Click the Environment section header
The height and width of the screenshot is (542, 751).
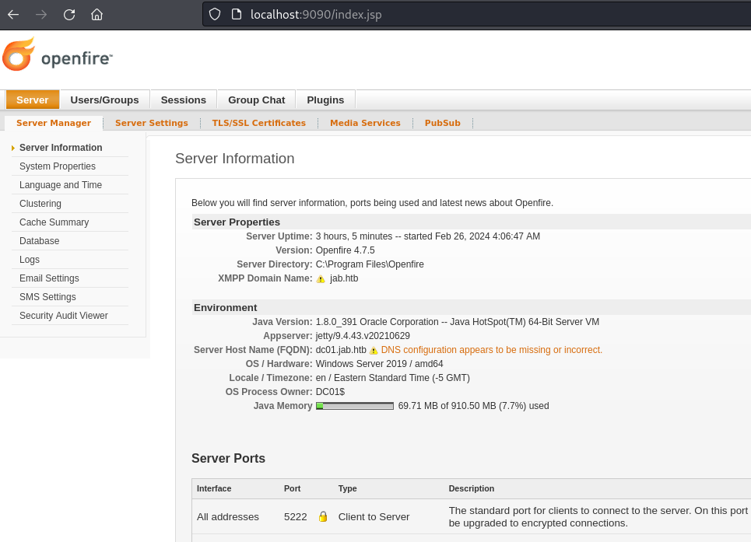[x=225, y=308]
